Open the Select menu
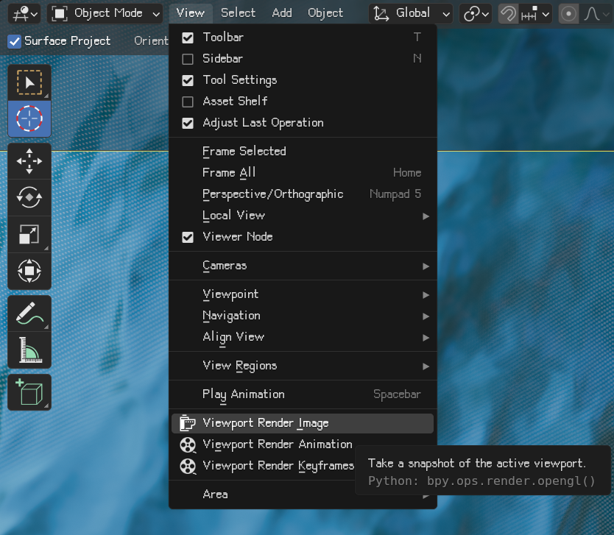This screenshot has height=535, width=614. tap(238, 13)
